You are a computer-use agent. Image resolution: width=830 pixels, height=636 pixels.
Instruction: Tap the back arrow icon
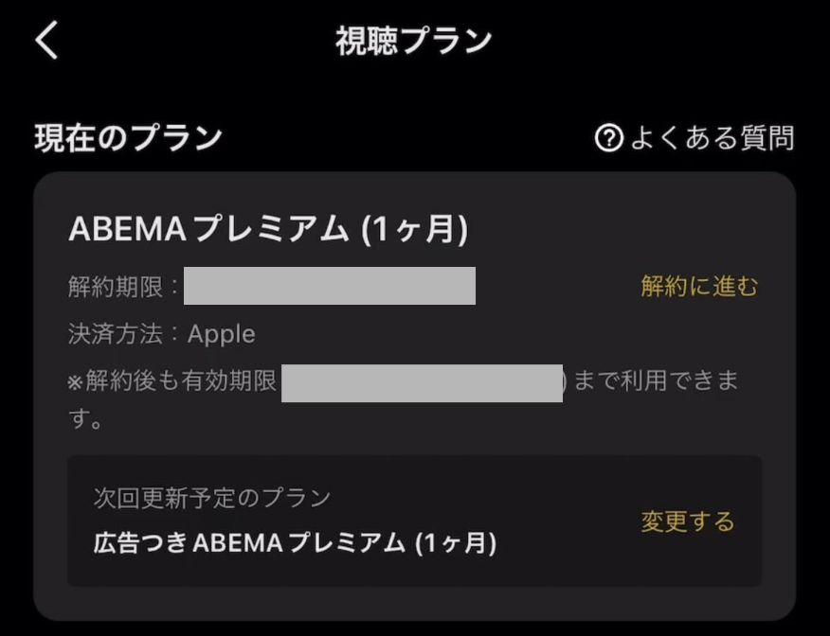(46, 41)
